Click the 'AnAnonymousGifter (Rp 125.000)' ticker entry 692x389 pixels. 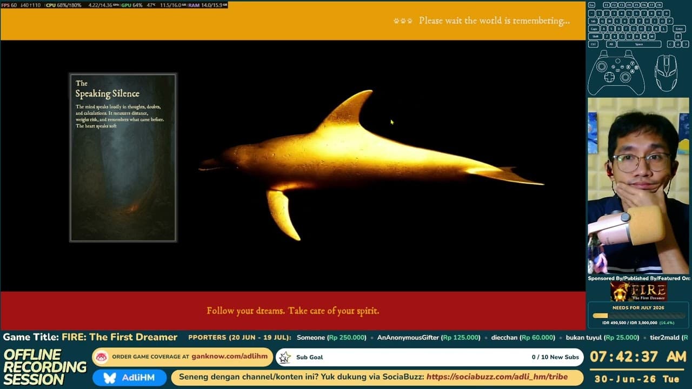tap(429, 337)
